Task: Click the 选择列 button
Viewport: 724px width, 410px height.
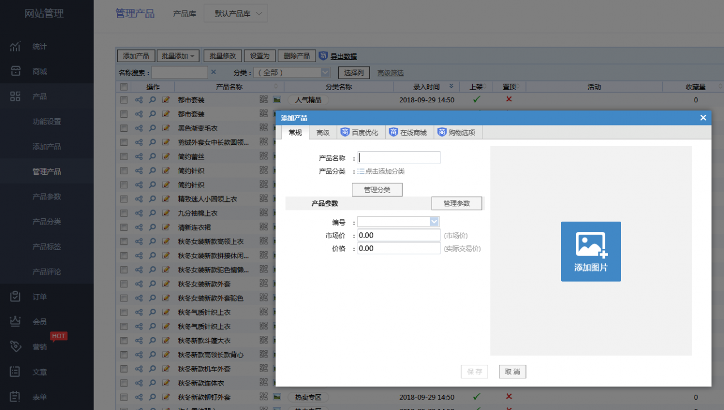Action: tap(354, 72)
